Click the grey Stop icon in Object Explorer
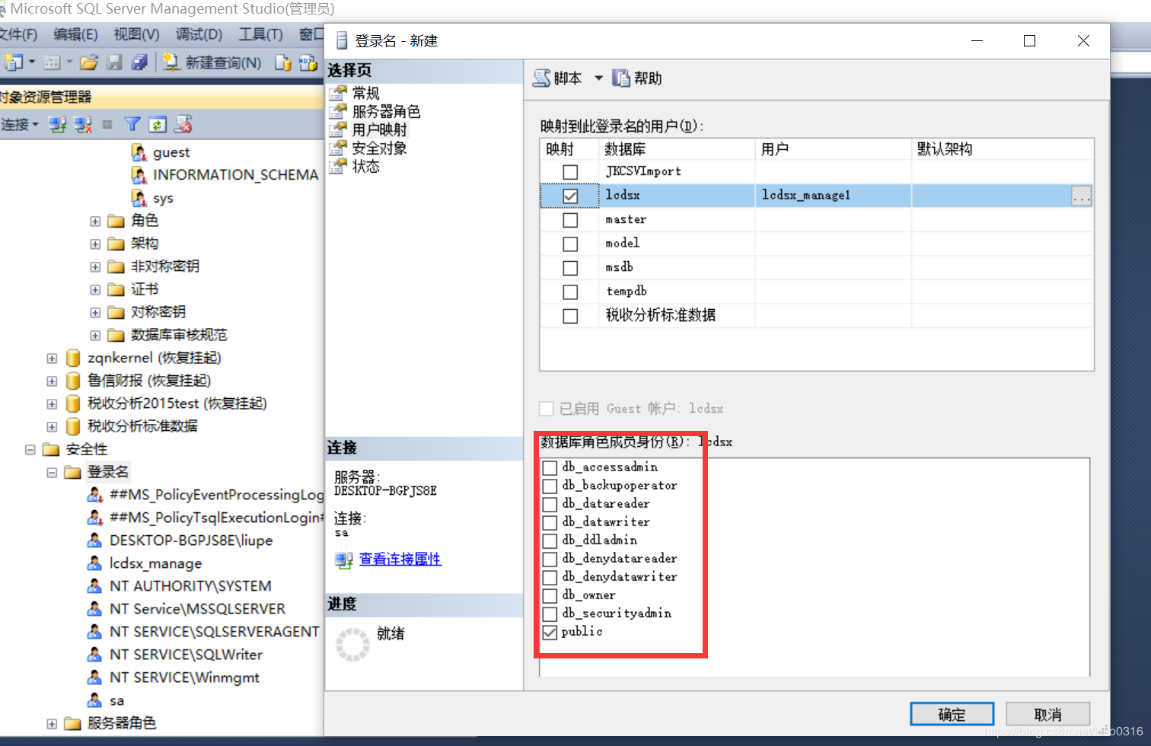Image resolution: width=1151 pixels, height=746 pixels. coord(107,124)
